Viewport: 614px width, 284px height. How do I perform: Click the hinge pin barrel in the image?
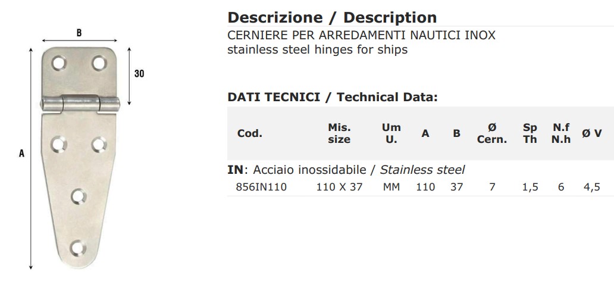point(81,104)
